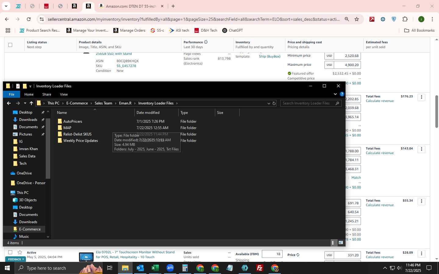439x274 pixels.
Task: Open Excel from the taskbar
Action: (x=155, y=268)
